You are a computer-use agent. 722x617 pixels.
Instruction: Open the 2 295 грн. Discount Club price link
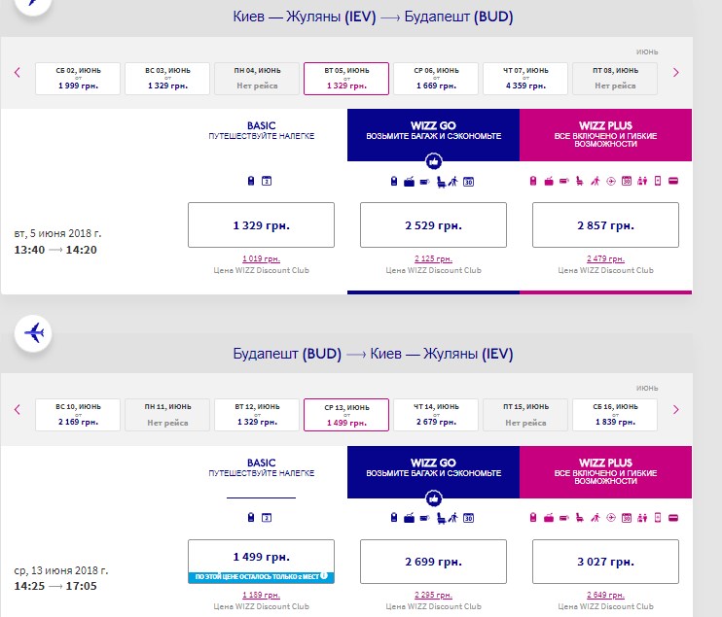click(x=433, y=596)
